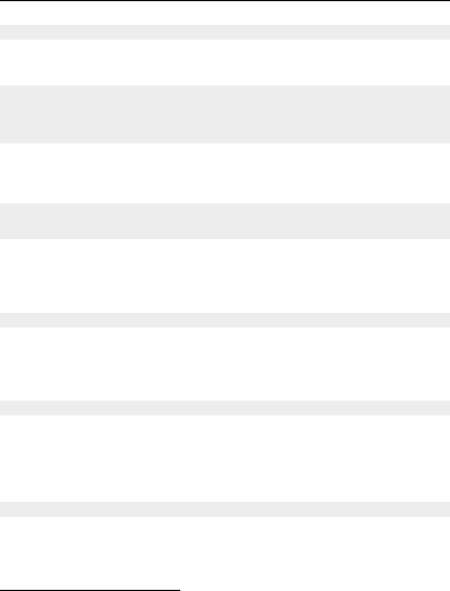Select right end of the top black rule

[447, 1]
